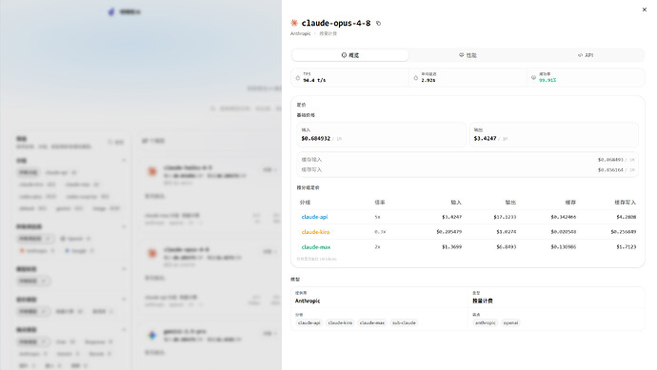Image resolution: width=657 pixels, height=370 pixels.
Task: Select the green 99.91% success rate
Action: [547, 80]
